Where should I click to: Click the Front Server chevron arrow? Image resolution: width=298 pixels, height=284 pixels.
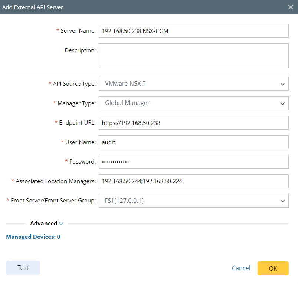click(x=282, y=201)
